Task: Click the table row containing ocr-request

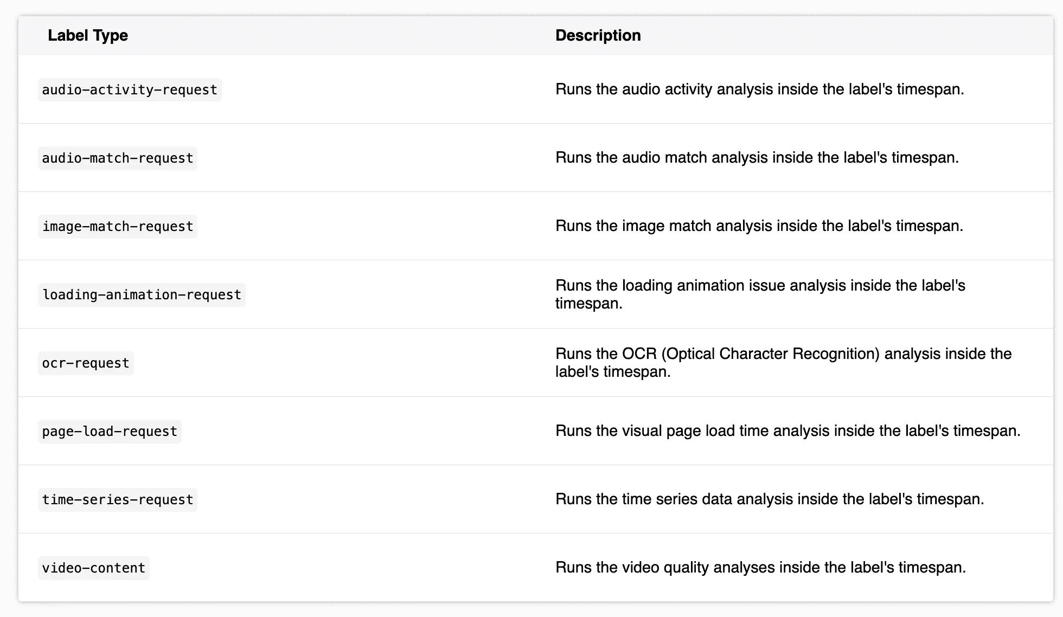Action: 536,363
